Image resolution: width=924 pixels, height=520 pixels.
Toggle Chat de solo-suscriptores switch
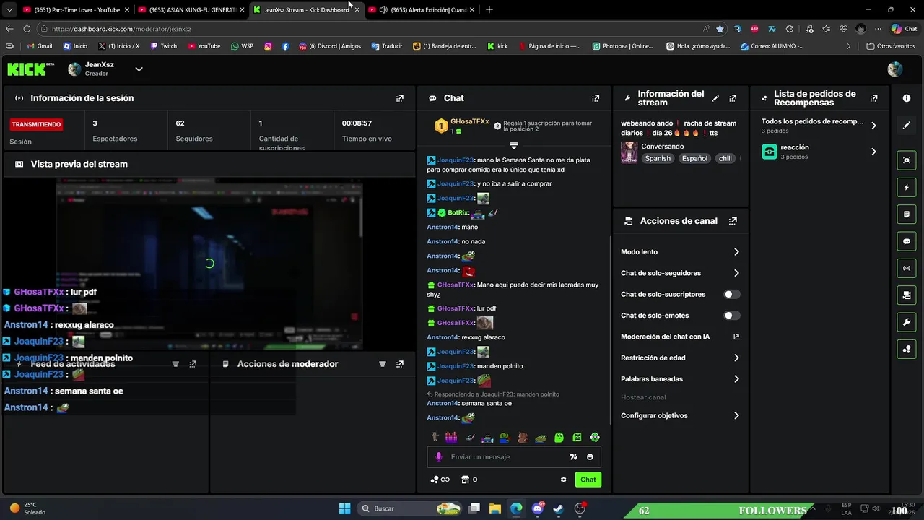point(732,294)
